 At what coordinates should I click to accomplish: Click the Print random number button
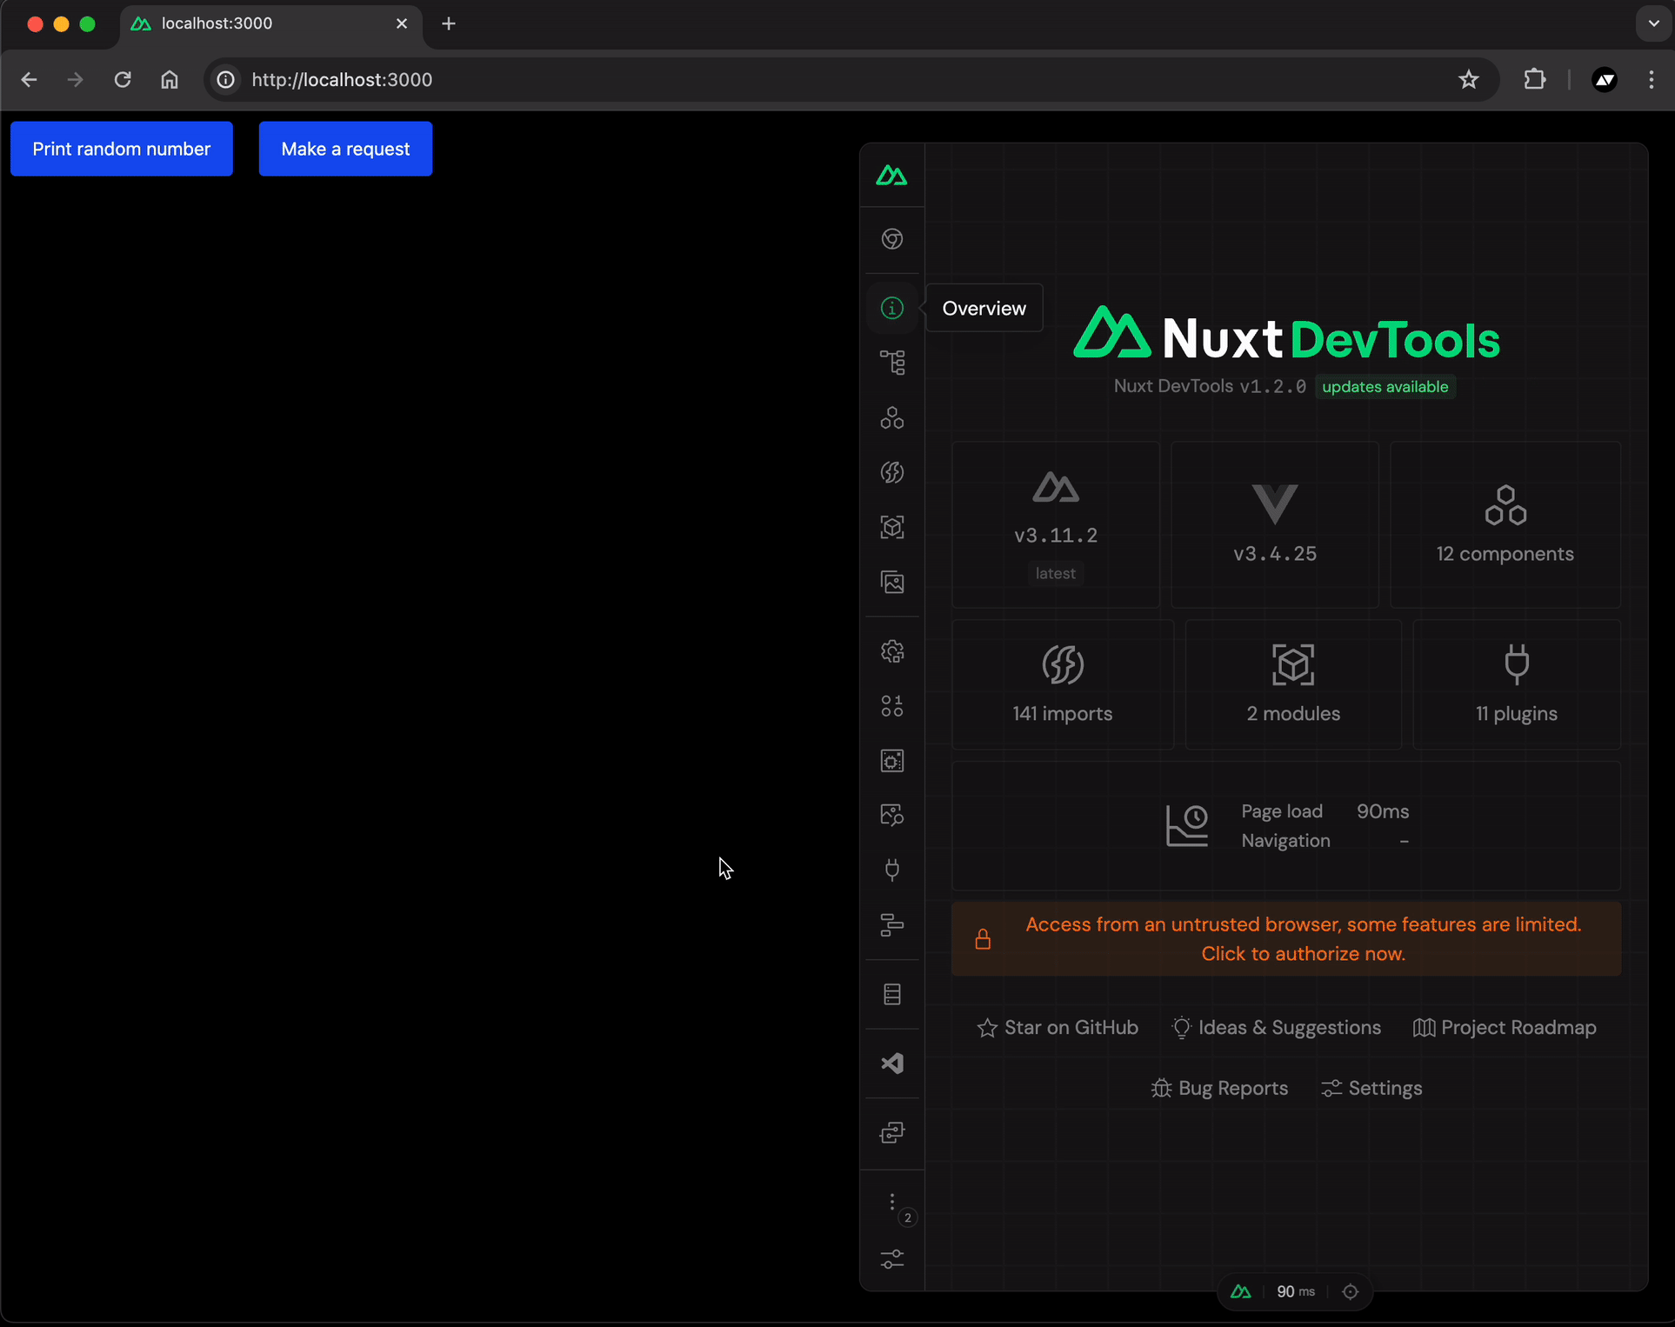tap(122, 149)
